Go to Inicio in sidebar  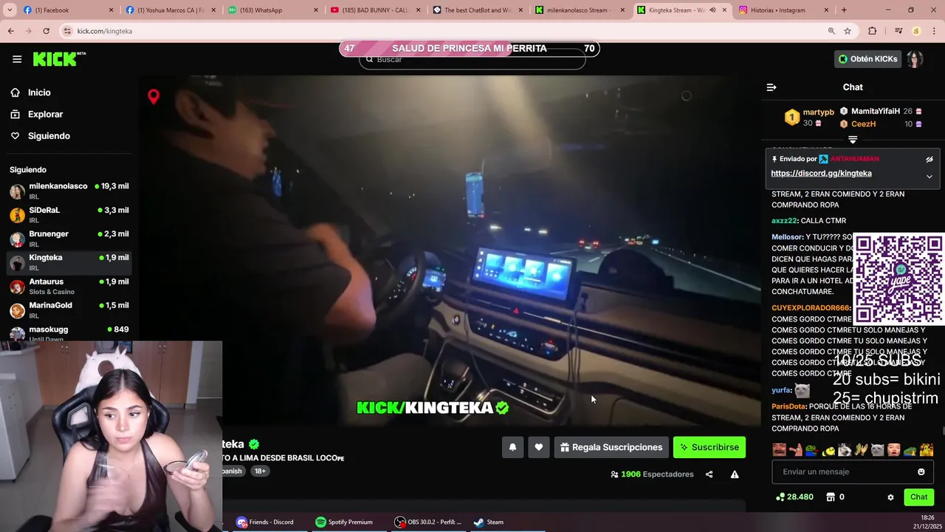(x=39, y=92)
